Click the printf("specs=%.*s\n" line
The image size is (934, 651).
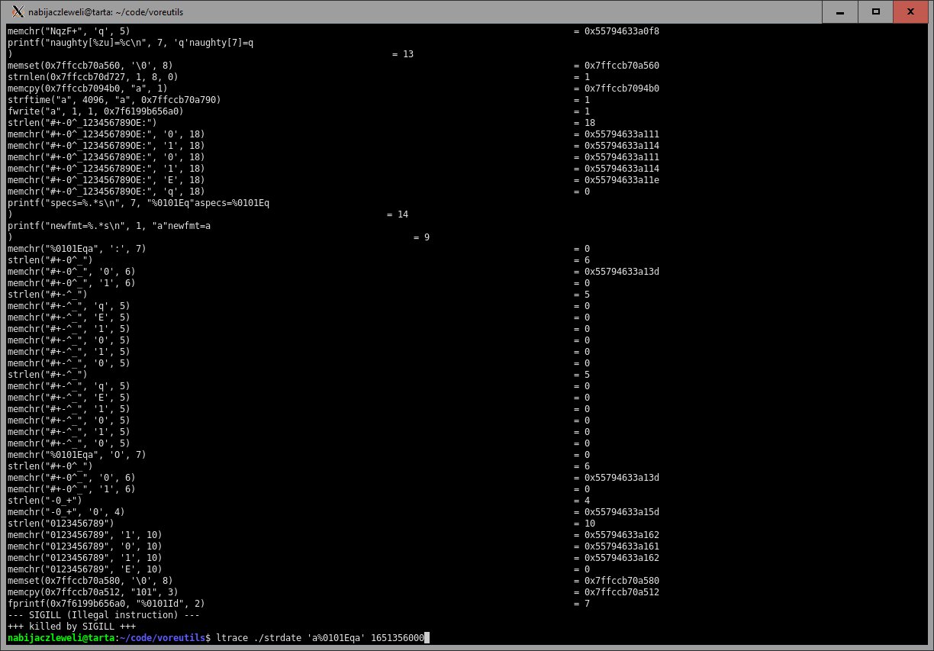point(137,203)
